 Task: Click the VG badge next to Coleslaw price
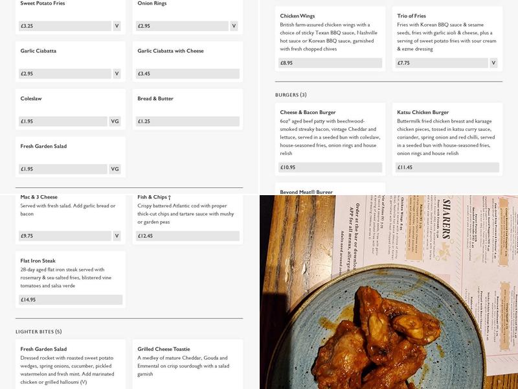click(115, 121)
